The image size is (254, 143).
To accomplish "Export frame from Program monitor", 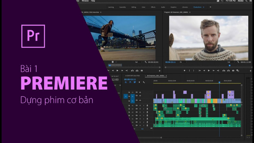I will coord(233,71).
